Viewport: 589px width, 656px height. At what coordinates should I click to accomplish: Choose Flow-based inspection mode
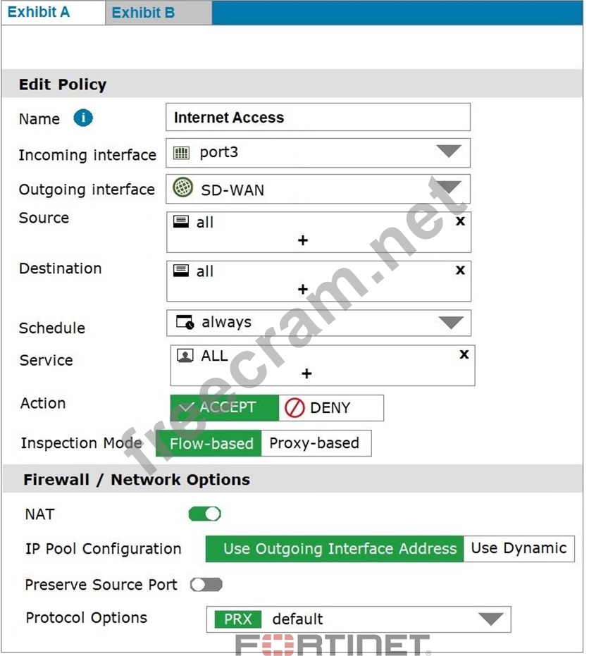(209, 443)
